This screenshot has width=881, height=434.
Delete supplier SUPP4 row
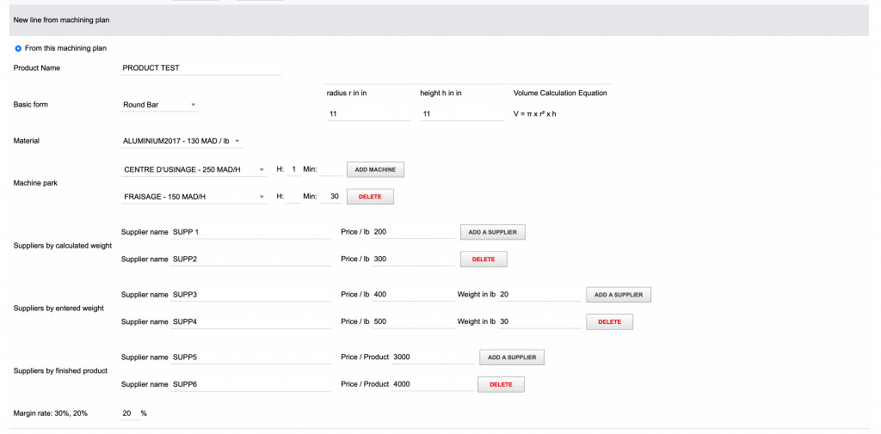tap(609, 322)
